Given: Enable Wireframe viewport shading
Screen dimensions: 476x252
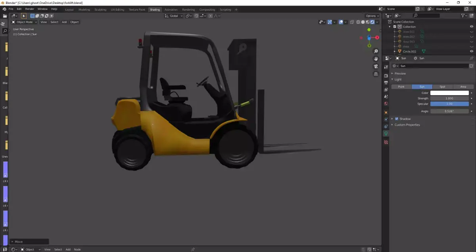Looking at the screenshot, I should [x=358, y=22].
